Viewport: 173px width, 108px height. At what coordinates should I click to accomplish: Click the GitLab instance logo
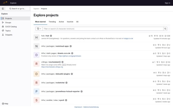pyautogui.click(x=5, y=3)
